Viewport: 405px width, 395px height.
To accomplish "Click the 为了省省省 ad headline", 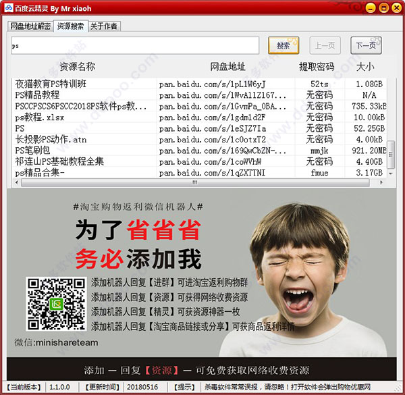I will tap(138, 230).
